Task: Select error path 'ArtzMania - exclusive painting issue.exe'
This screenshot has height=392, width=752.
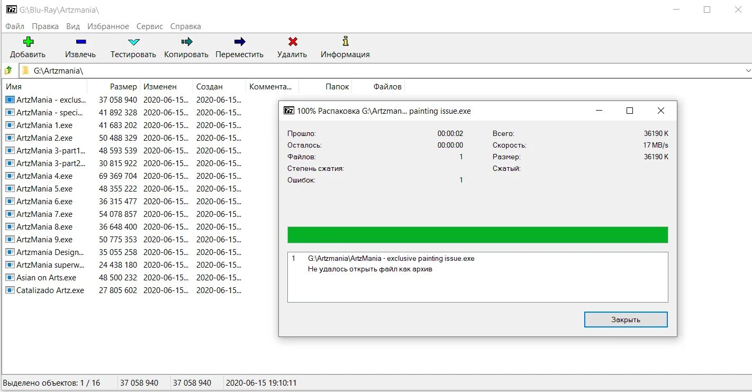Action: tap(391, 259)
